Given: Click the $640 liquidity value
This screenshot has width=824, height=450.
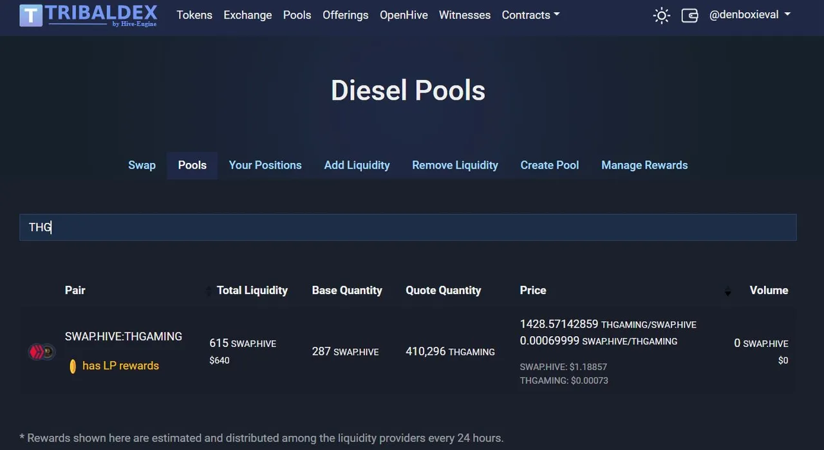Looking at the screenshot, I should coord(220,361).
